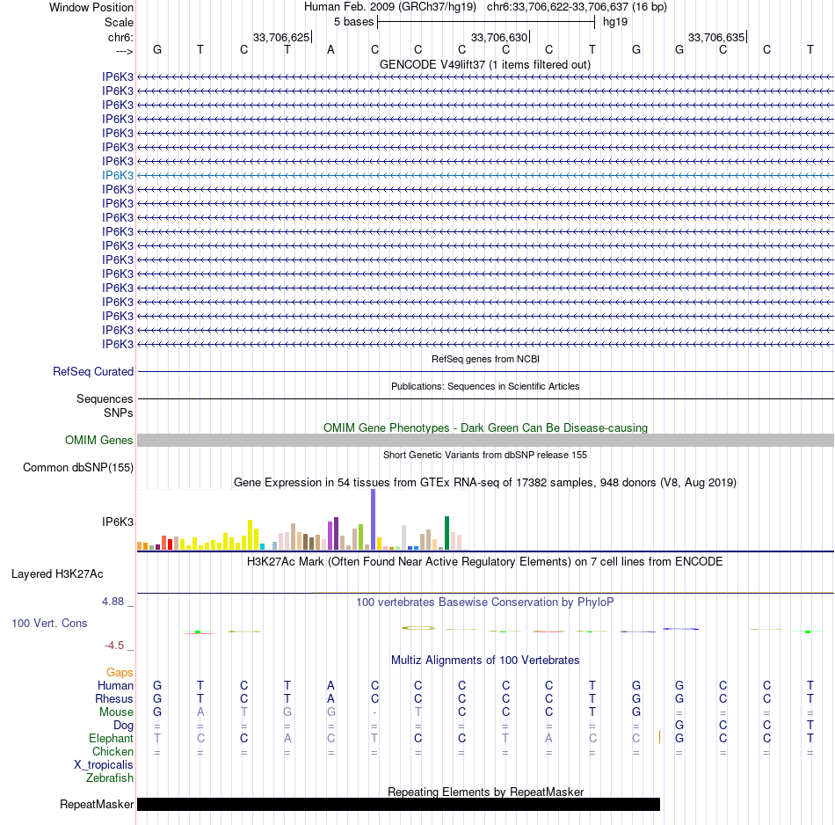Click the X_tropicalis alignment row label
Image resolution: width=835 pixels, height=825 pixels.
click(x=104, y=765)
